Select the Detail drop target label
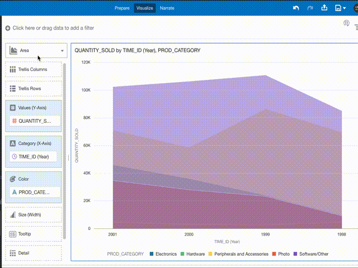 pos(23,253)
